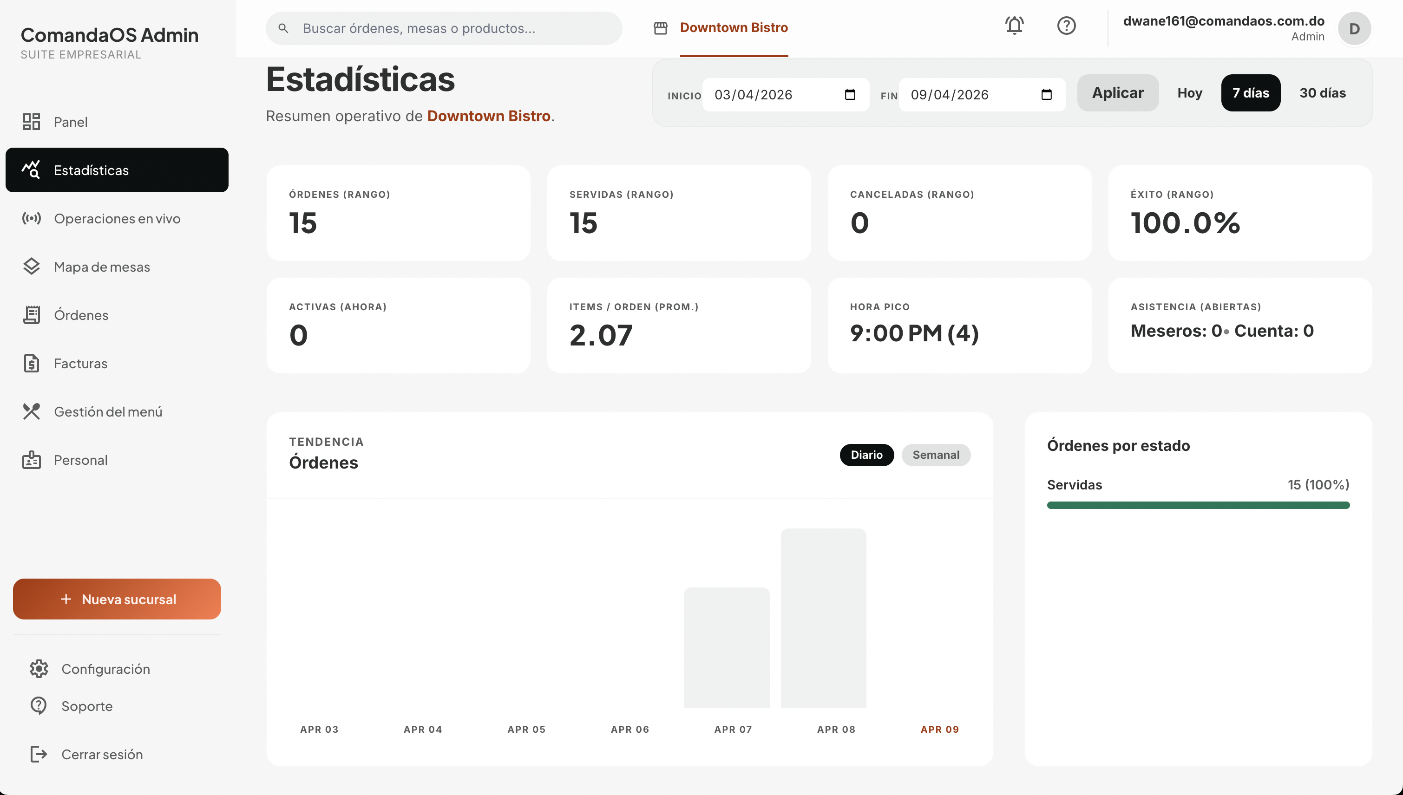Screen dimensions: 1403x795
Task: Select the Gestión del menú icon
Action: (x=31, y=411)
